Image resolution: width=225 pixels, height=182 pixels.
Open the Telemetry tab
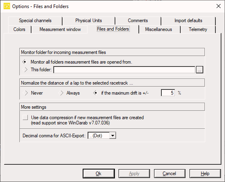coord(198,29)
